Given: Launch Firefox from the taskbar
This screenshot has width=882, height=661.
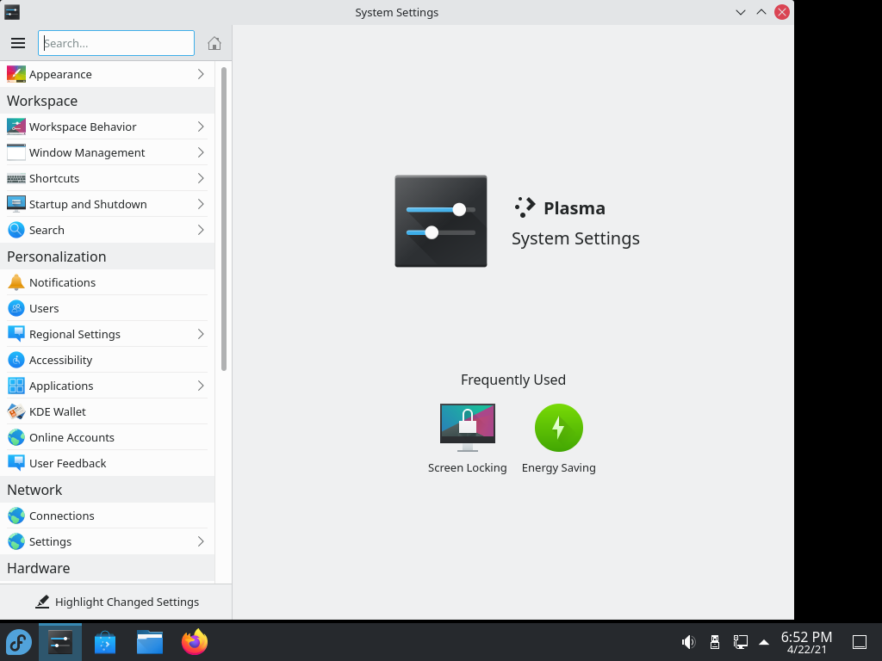Looking at the screenshot, I should pyautogui.click(x=195, y=642).
